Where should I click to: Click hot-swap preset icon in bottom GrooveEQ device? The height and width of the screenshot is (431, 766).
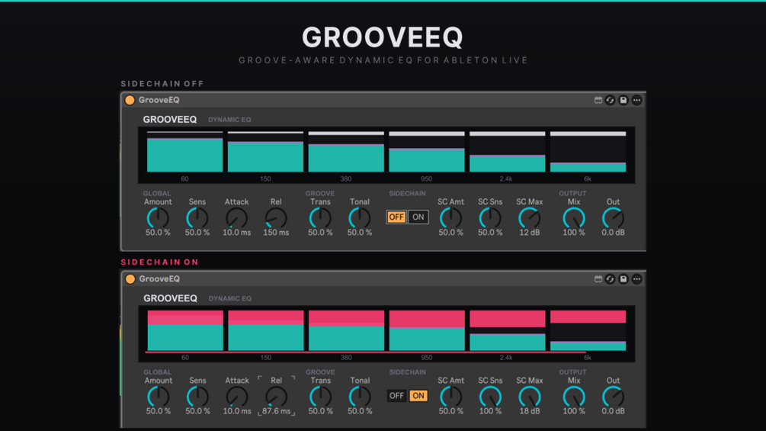click(611, 279)
